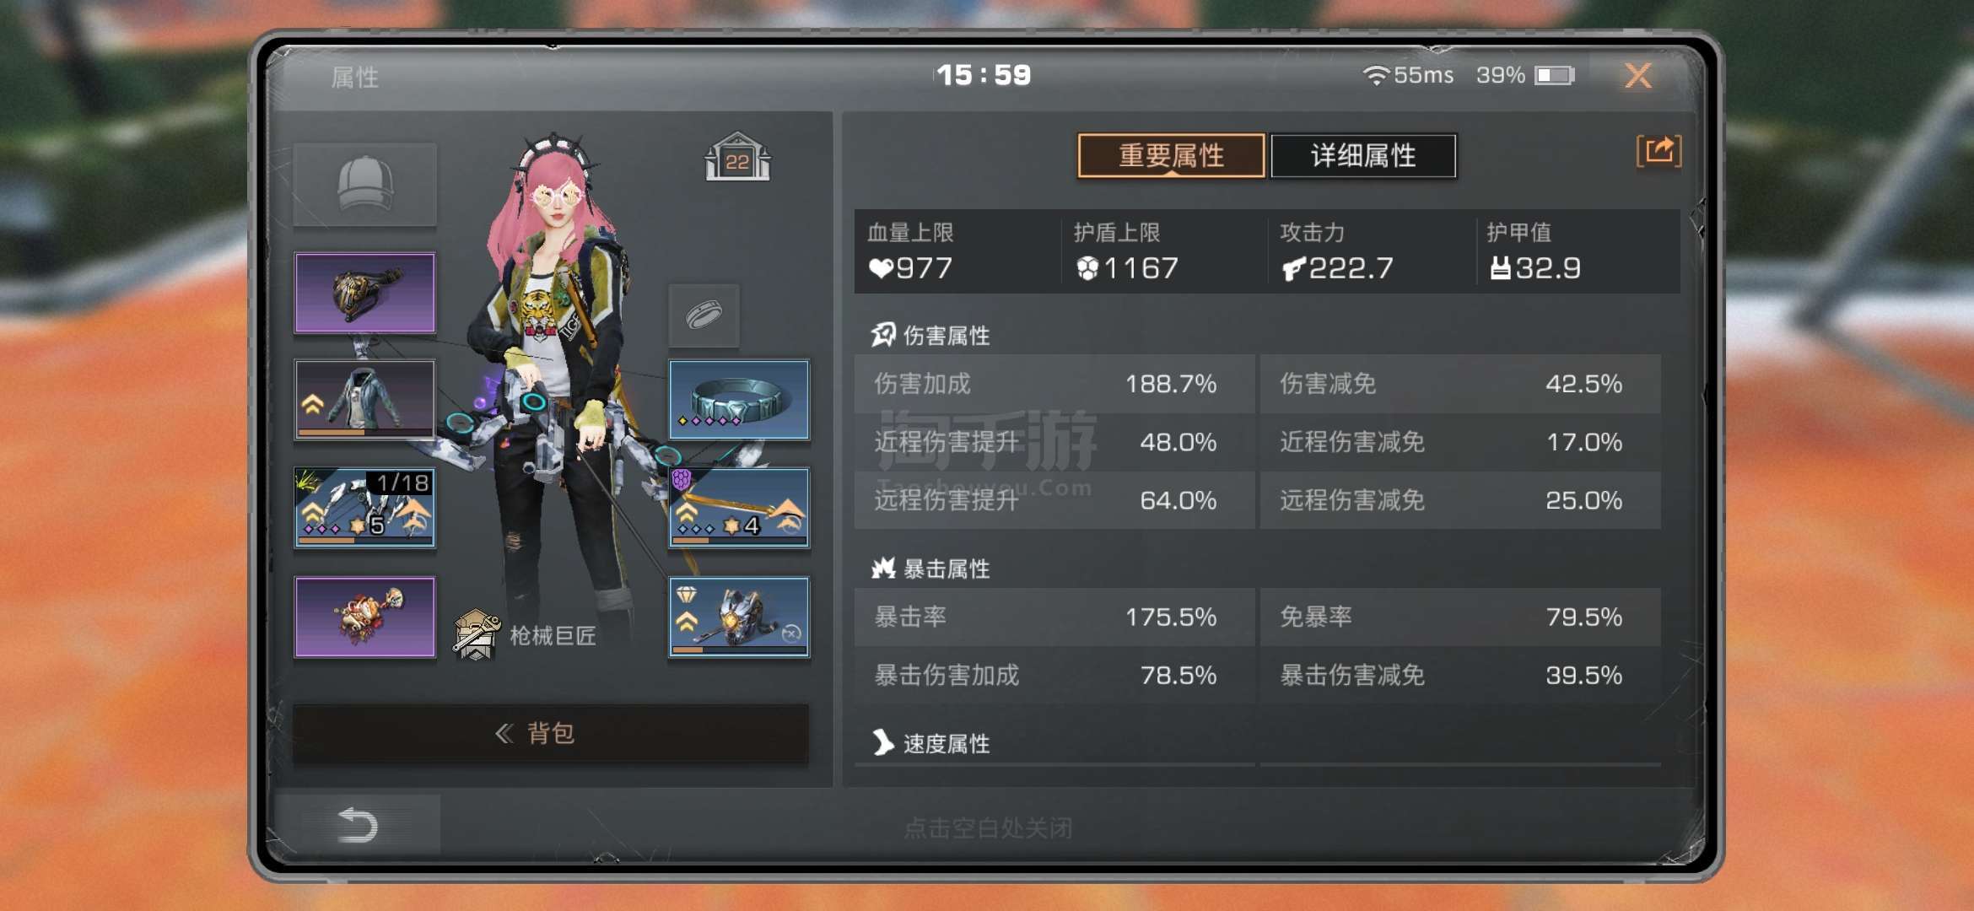The height and width of the screenshot is (911, 1974).
Task: Switch to the 重要属性 tab
Action: [1171, 156]
